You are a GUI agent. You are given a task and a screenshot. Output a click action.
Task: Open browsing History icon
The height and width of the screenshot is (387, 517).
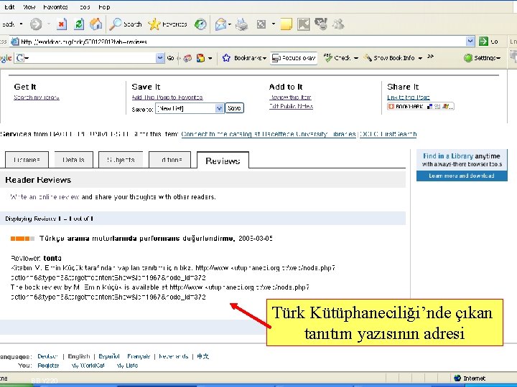point(200,24)
